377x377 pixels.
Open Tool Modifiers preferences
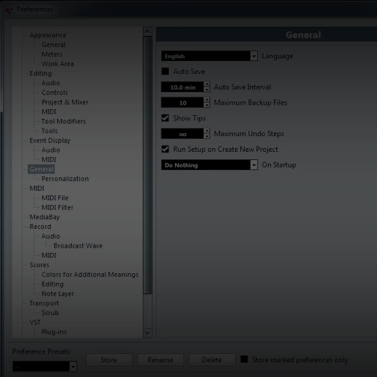[x=64, y=121]
